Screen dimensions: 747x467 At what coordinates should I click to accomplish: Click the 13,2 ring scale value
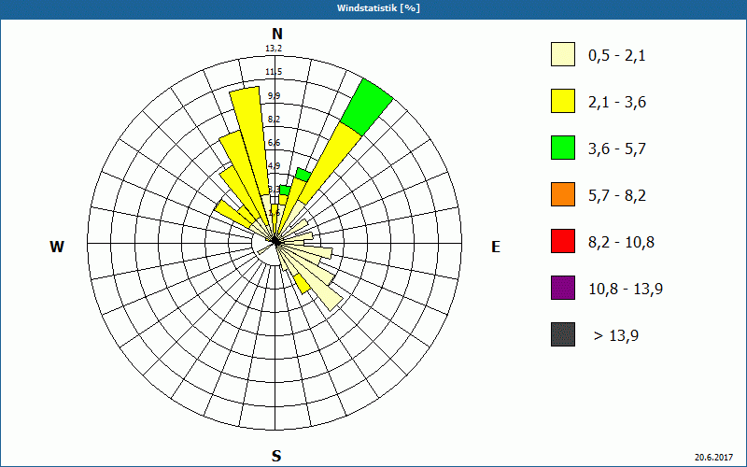[274, 49]
